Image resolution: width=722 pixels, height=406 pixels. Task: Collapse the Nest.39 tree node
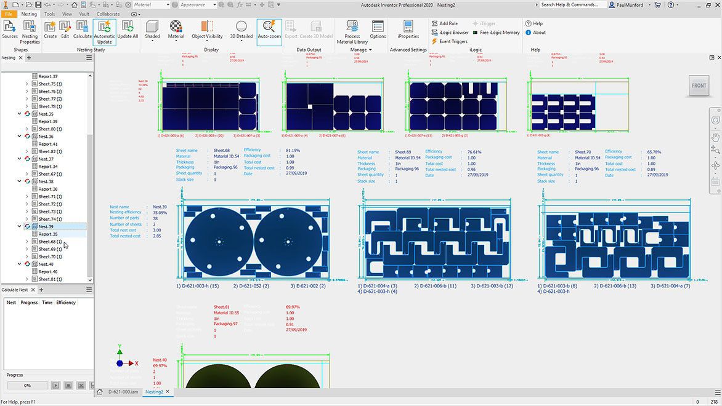point(20,226)
